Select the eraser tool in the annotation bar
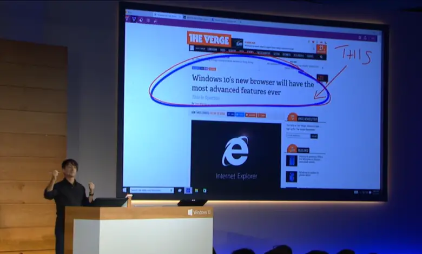The width and height of the screenshot is (422, 254). click(x=141, y=19)
